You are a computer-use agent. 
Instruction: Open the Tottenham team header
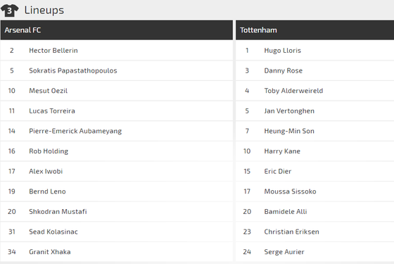pos(315,30)
